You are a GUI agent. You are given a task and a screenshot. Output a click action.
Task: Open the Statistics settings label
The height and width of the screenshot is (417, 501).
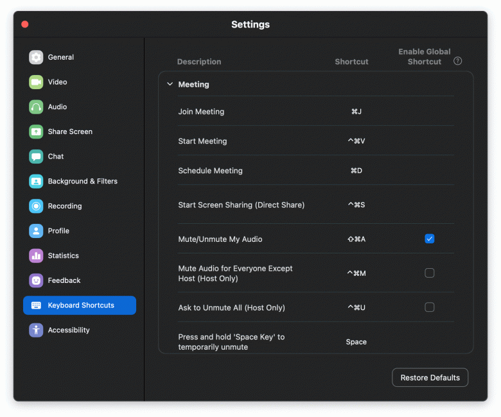coord(63,256)
